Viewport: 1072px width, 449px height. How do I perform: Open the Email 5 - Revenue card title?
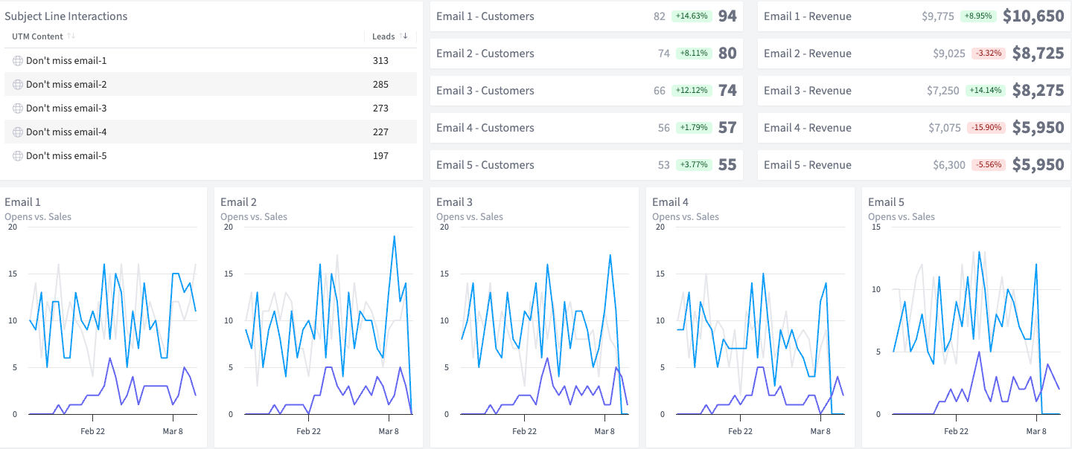tap(807, 165)
